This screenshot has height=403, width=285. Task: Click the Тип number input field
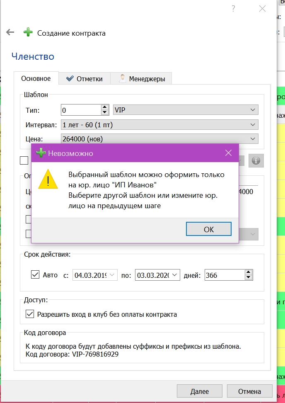pos(81,110)
